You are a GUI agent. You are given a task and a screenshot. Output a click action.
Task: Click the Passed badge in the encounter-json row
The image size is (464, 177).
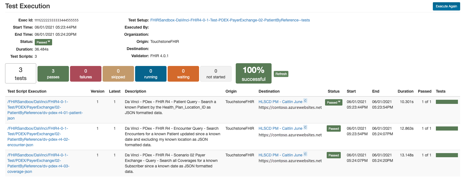coord(334,129)
